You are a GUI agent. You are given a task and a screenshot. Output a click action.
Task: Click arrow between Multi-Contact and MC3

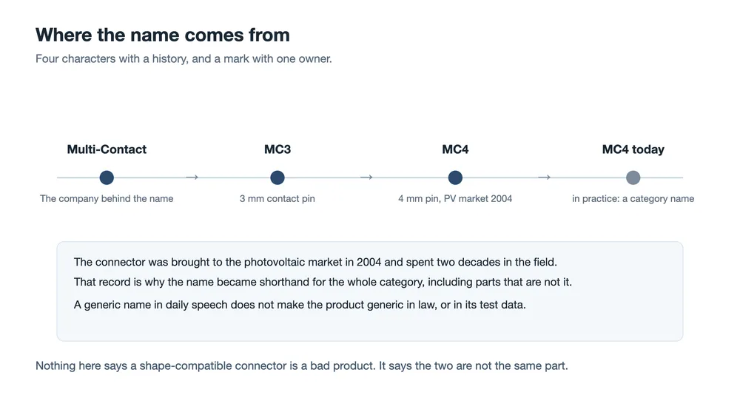[x=192, y=178]
